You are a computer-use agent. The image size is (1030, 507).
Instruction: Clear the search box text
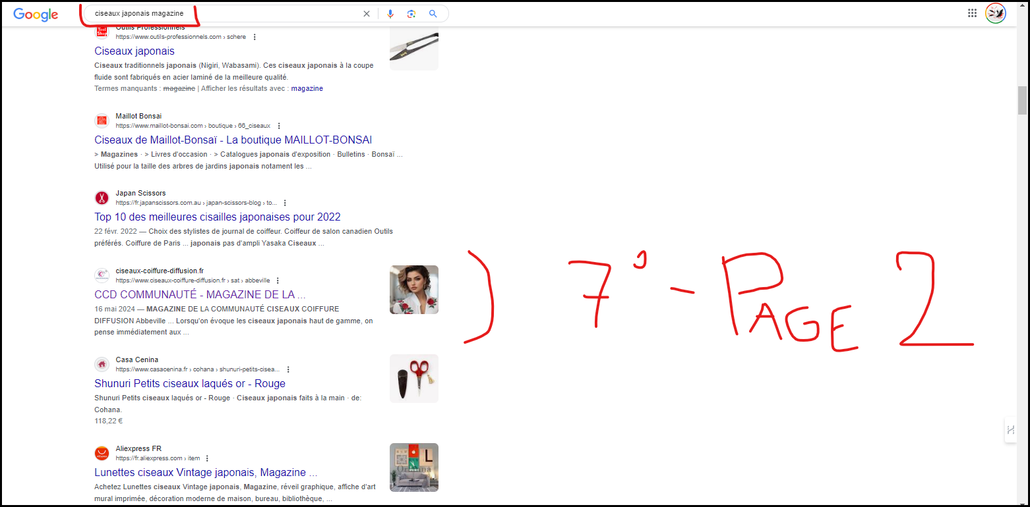[367, 14]
